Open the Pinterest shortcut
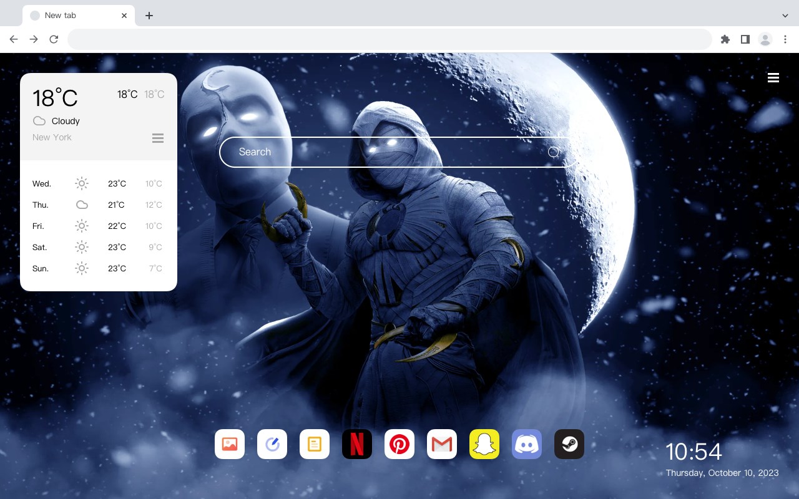Image resolution: width=799 pixels, height=499 pixels. point(399,444)
